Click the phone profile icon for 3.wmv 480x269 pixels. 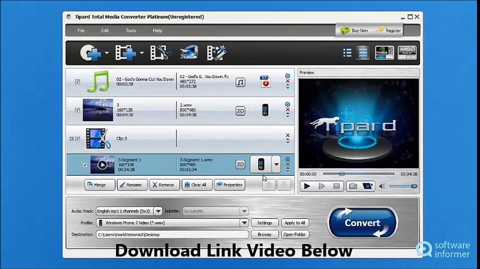[x=265, y=110]
